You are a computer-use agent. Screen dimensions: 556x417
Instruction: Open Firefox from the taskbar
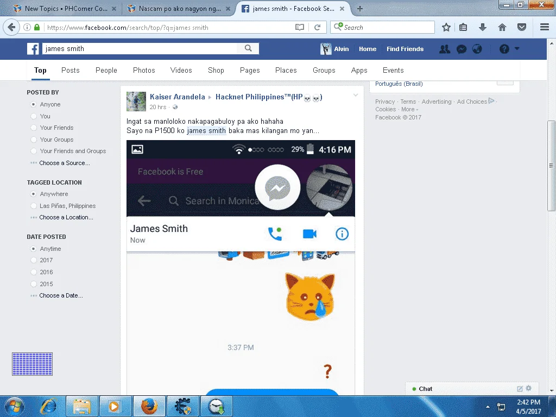149,406
